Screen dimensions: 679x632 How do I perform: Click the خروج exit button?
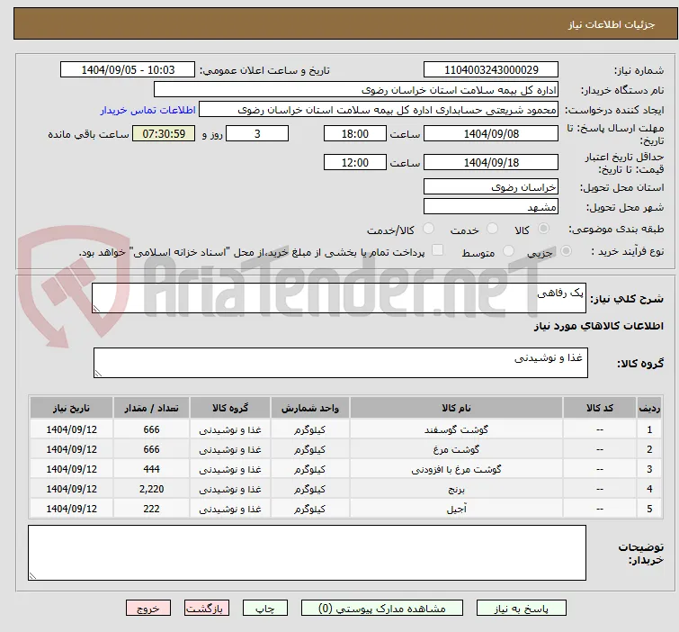click(148, 609)
